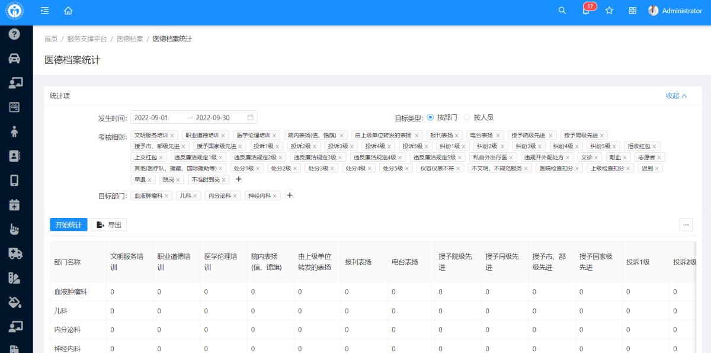The width and height of the screenshot is (711, 353).
Task: Remove the 私自外出行医 tag
Action: 511,158
